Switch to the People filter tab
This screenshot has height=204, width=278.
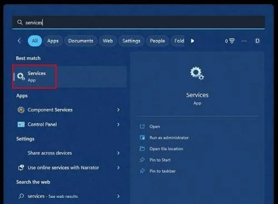tap(157, 41)
